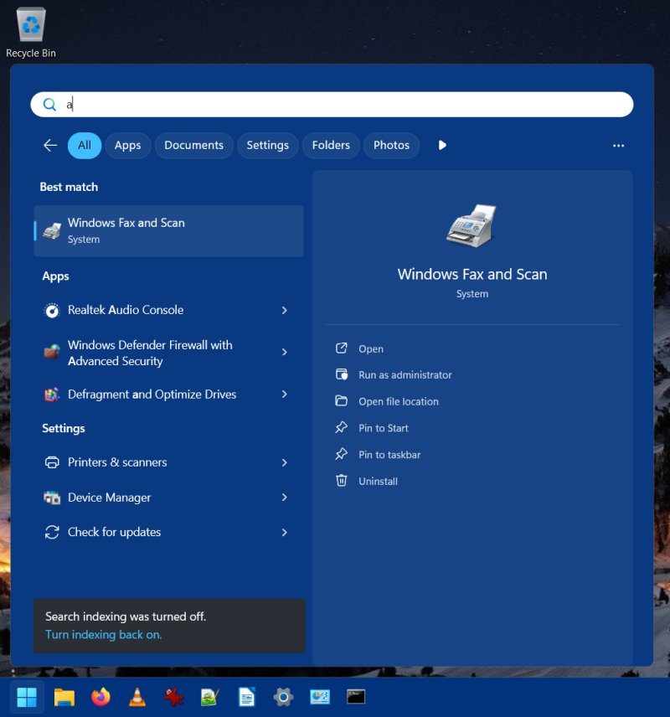This screenshot has width=670, height=717.
Task: Select the All filter tab
Action: tap(85, 146)
